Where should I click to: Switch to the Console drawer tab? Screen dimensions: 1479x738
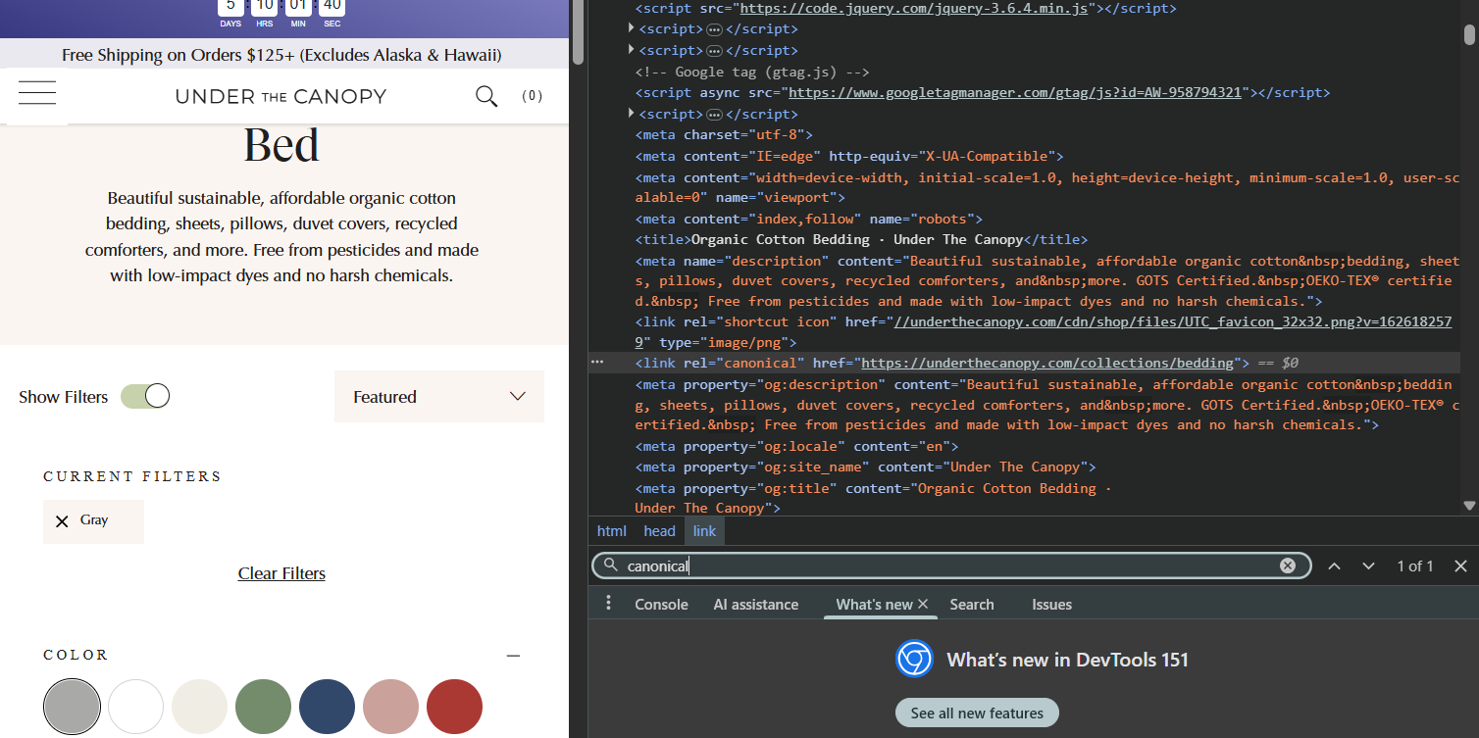point(661,605)
